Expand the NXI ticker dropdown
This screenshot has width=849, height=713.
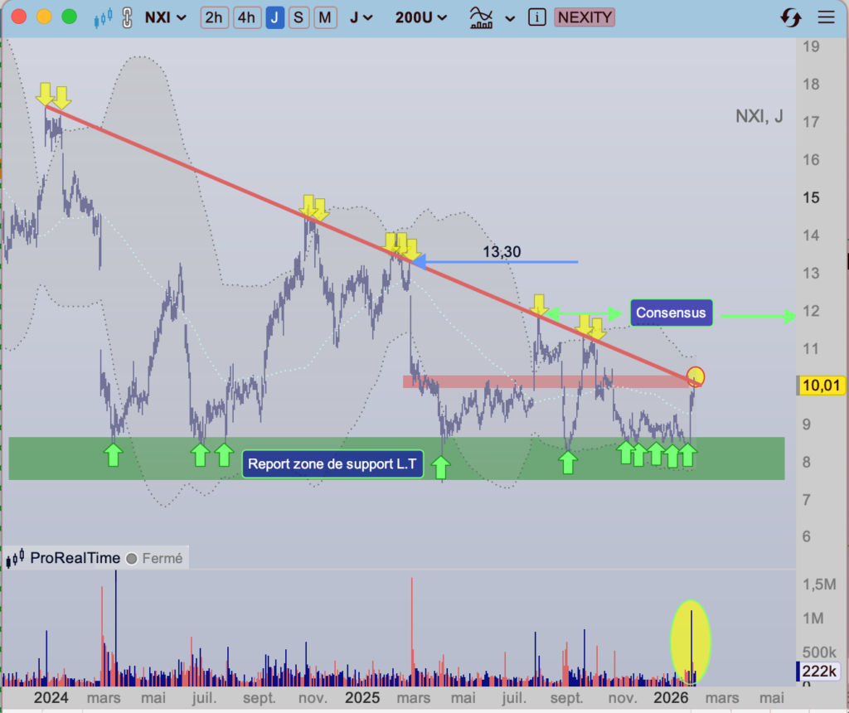165,18
